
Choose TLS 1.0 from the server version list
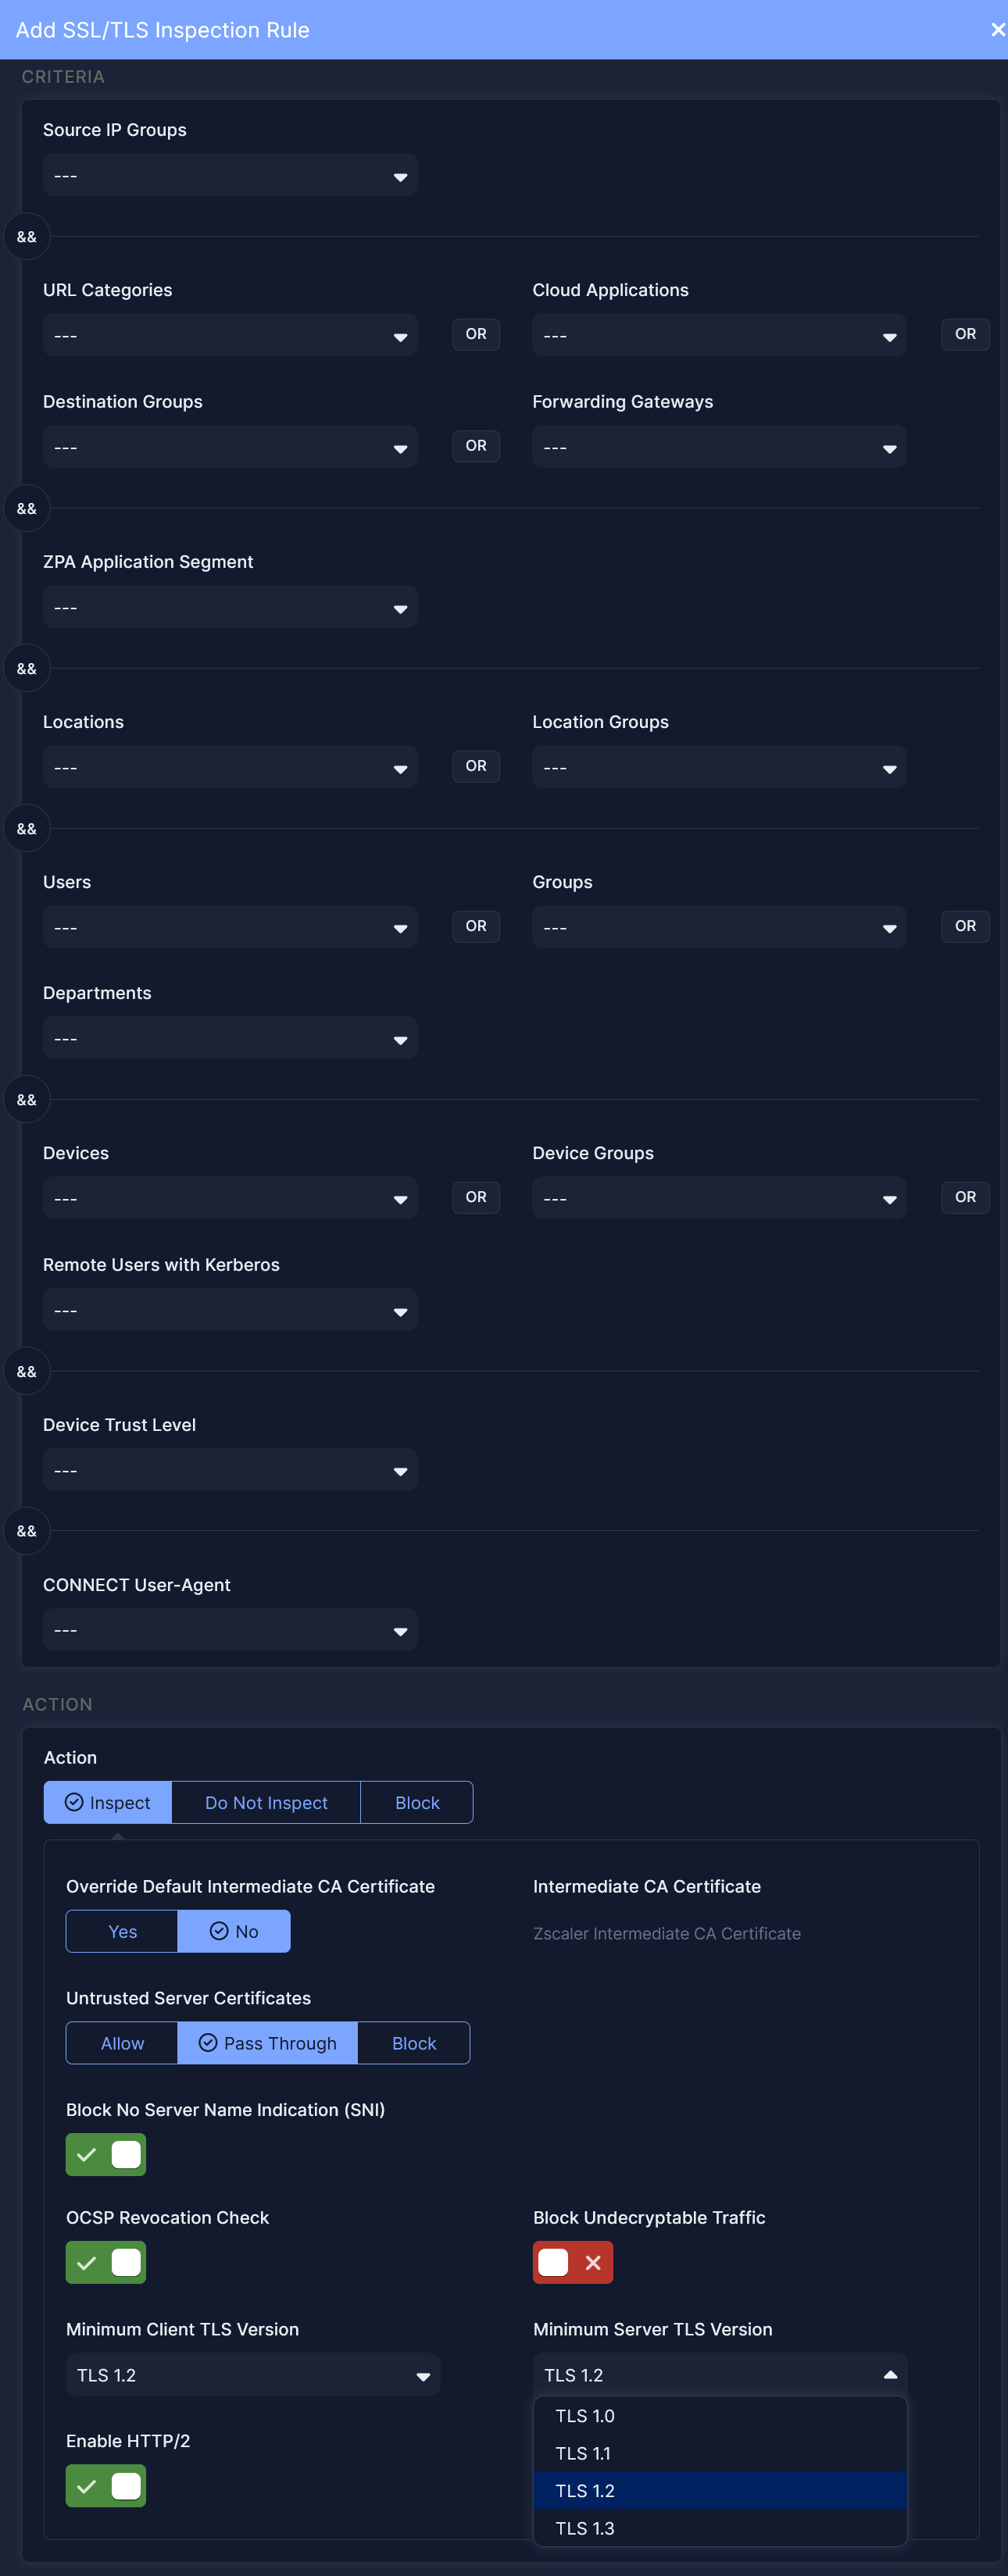coord(720,2415)
